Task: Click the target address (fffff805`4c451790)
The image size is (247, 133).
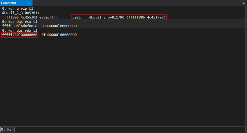Action: (x=146, y=17)
